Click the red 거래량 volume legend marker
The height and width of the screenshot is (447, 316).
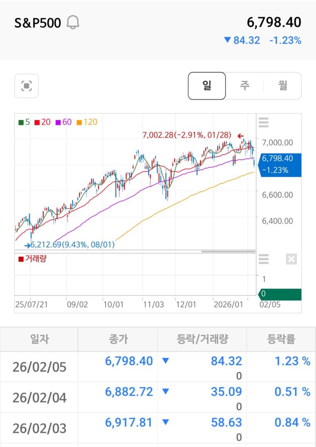pos(21,259)
